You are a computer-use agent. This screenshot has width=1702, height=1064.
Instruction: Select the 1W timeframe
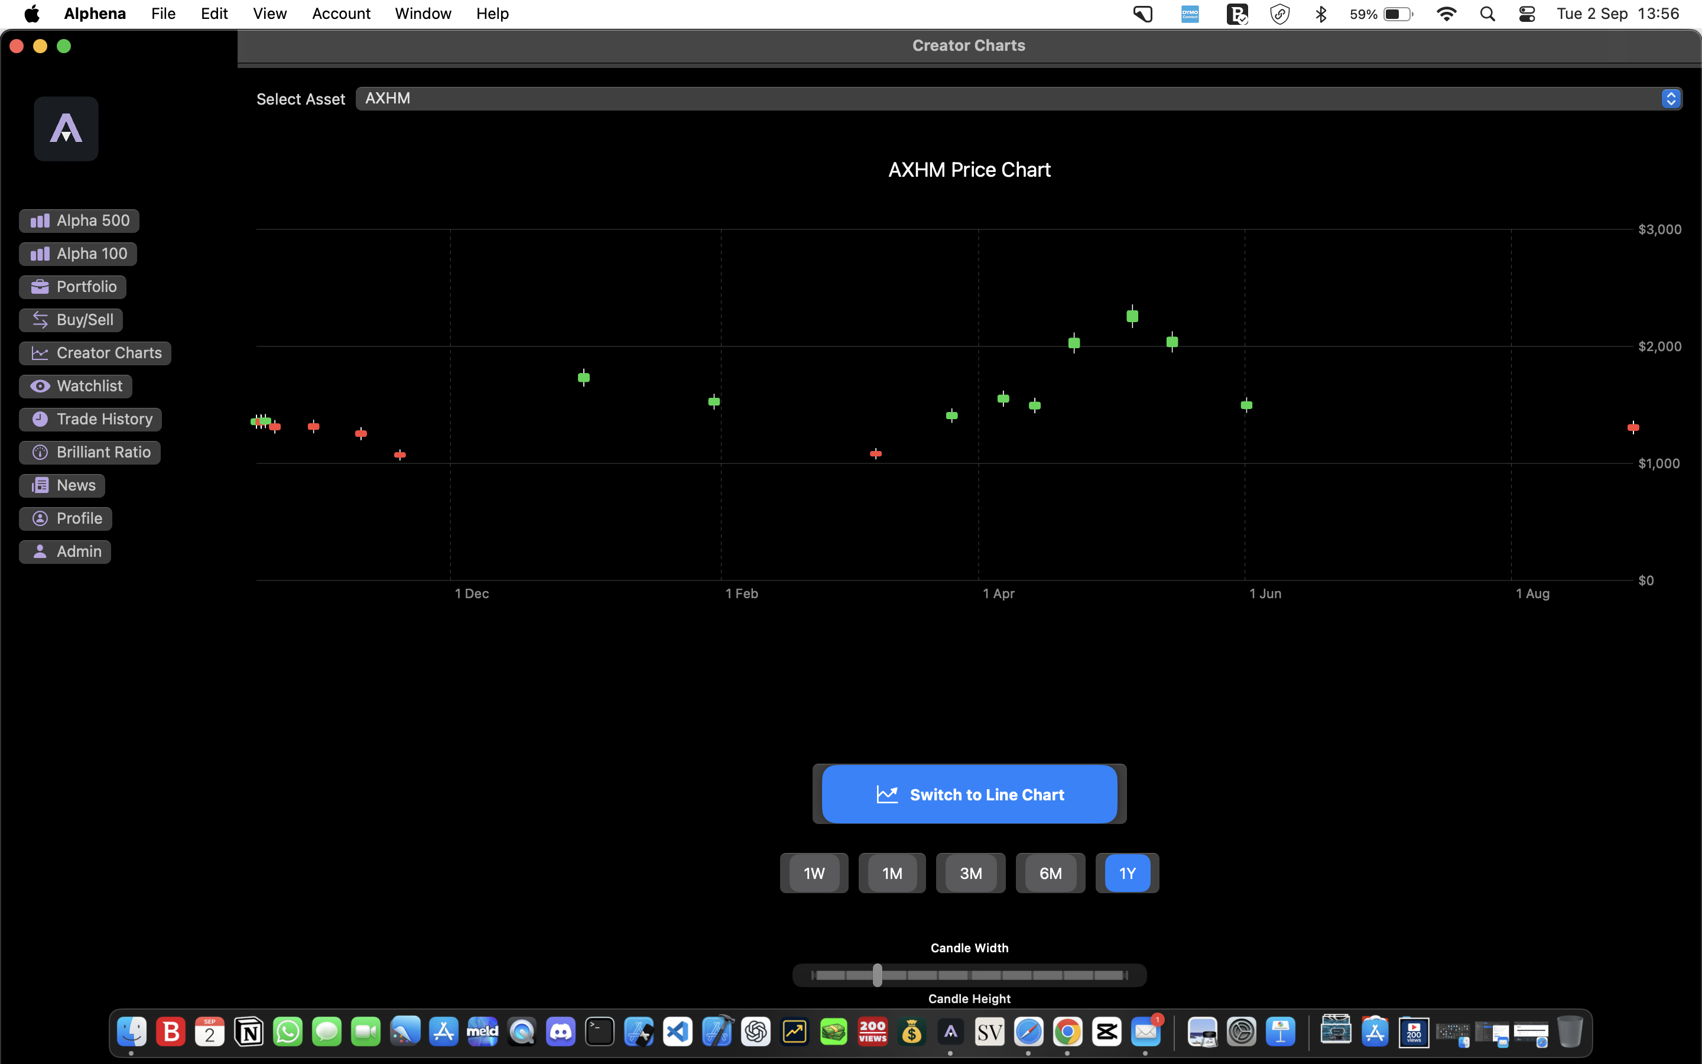point(814,873)
